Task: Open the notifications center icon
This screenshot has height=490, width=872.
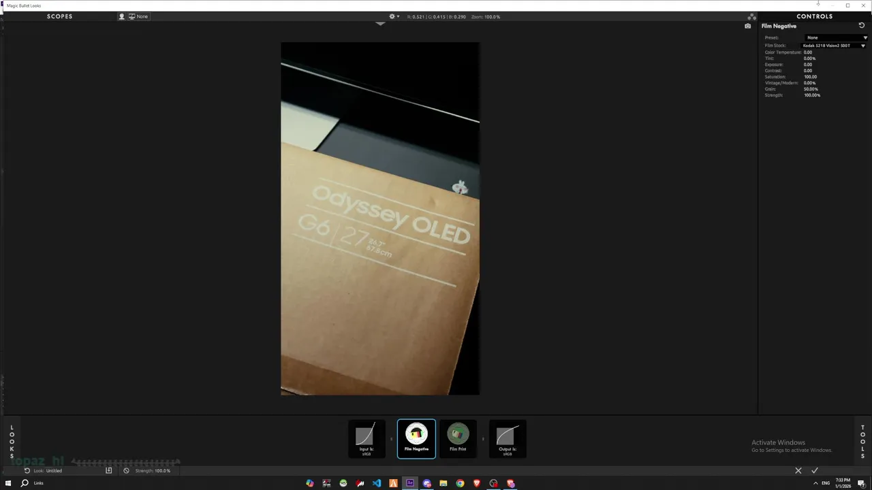Action: pyautogui.click(x=861, y=483)
